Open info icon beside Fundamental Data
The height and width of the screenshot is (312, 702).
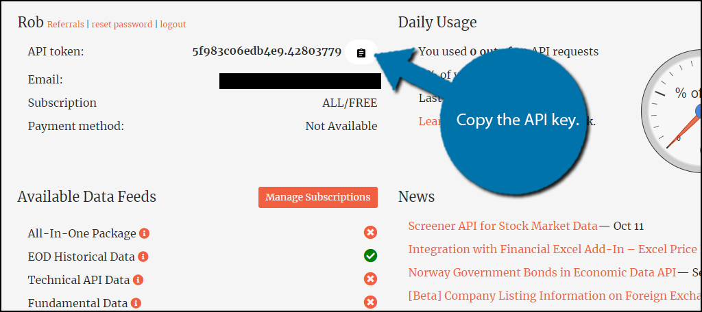click(136, 303)
